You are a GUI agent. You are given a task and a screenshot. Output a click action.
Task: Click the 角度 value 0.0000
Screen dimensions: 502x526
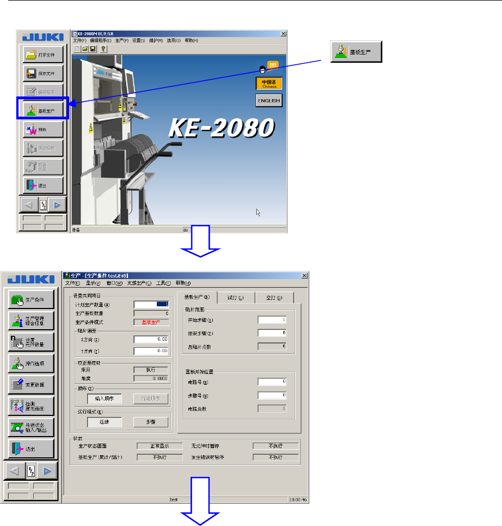[151, 378]
